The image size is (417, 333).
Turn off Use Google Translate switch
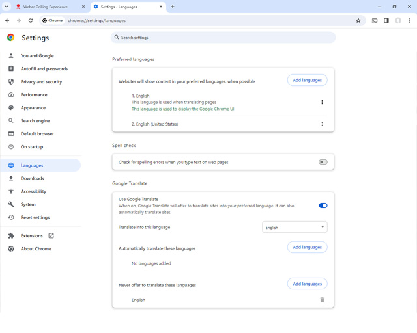pyautogui.click(x=323, y=206)
